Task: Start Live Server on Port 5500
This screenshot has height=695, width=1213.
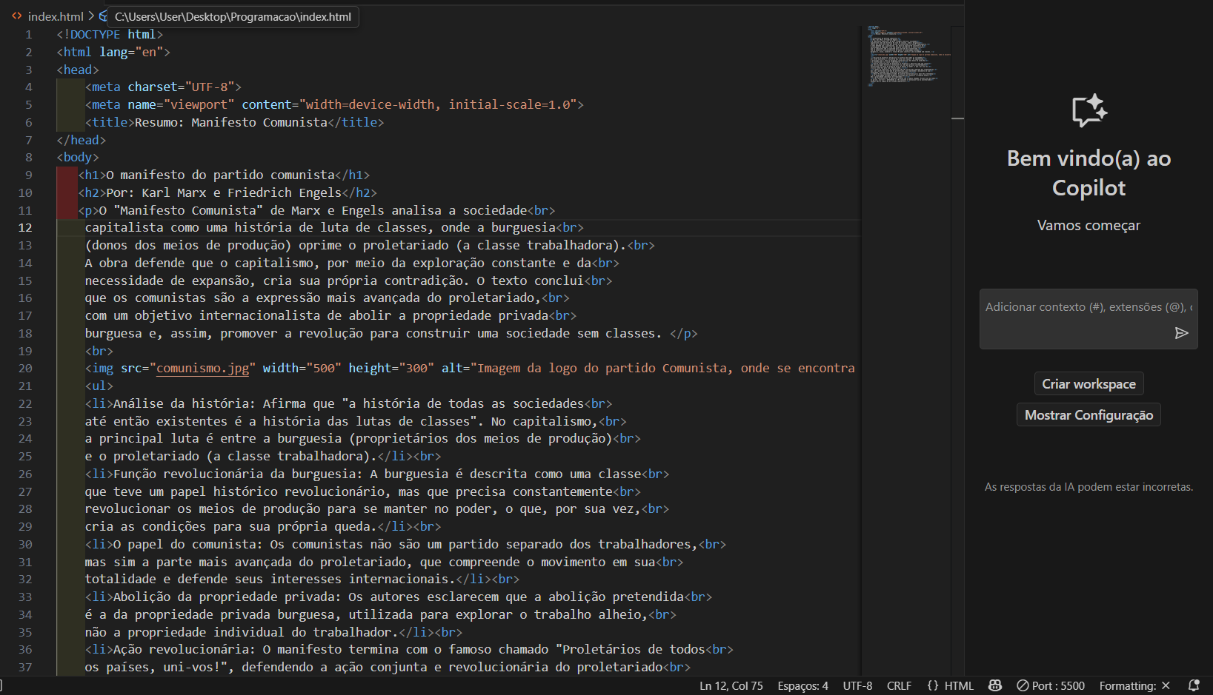Action: [x=1051, y=686]
